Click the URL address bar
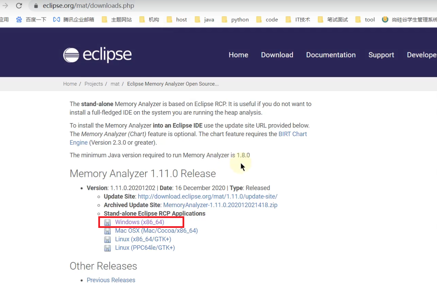437x283 pixels. coord(233,6)
